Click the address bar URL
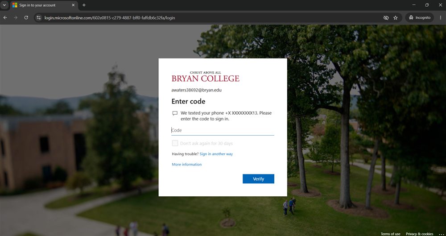 [110, 18]
